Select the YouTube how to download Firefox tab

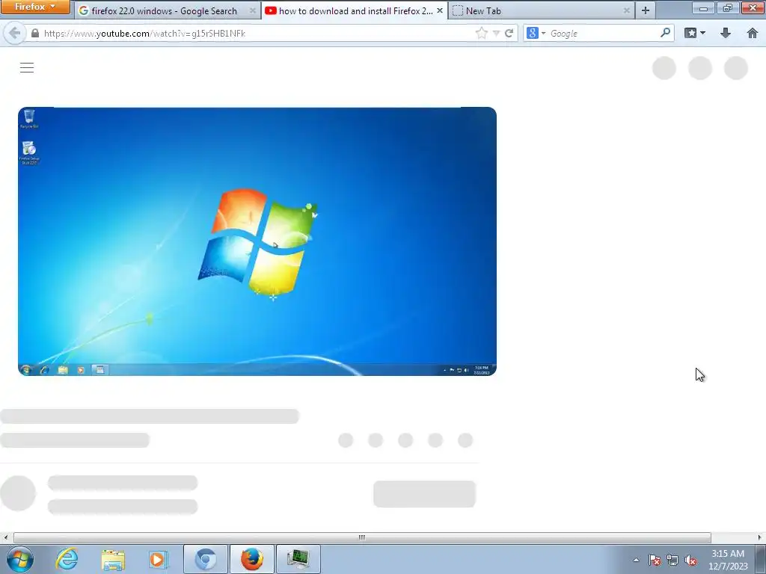click(x=355, y=10)
